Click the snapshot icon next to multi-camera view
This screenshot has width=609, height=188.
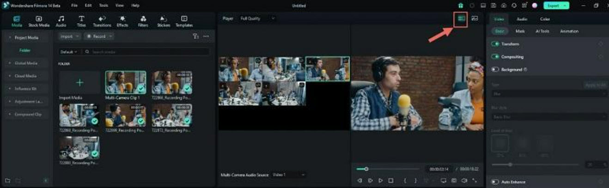[x=475, y=18]
